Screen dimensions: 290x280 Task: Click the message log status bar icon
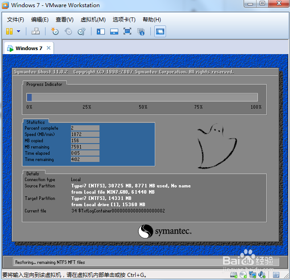tap(276, 275)
